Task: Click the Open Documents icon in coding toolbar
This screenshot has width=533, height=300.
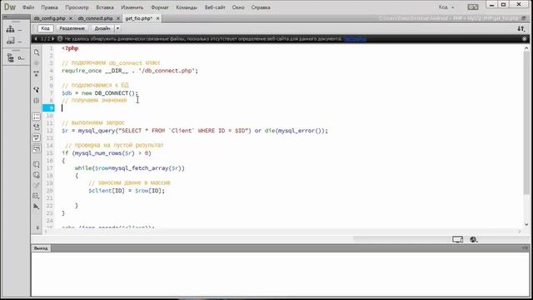Action: click(x=37, y=52)
